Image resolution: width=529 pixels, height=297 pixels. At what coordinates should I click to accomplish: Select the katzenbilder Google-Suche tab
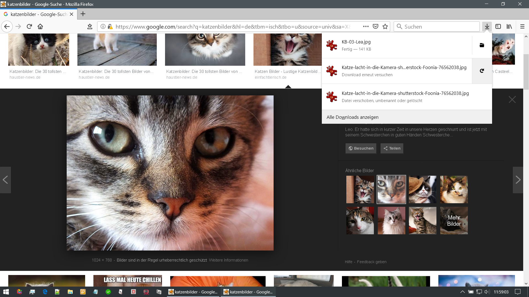click(x=39, y=14)
